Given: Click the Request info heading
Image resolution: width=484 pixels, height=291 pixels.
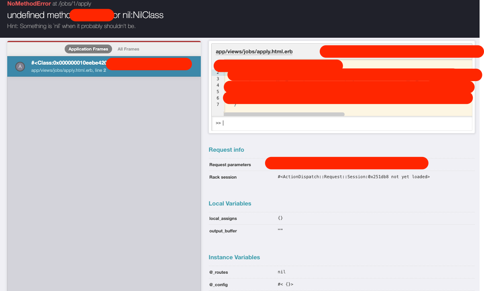Looking at the screenshot, I should (x=227, y=150).
